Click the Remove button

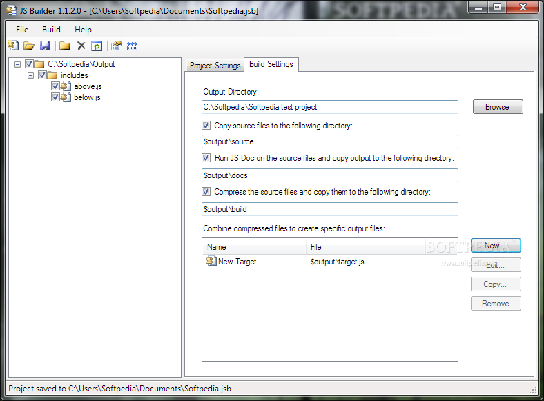tap(496, 304)
